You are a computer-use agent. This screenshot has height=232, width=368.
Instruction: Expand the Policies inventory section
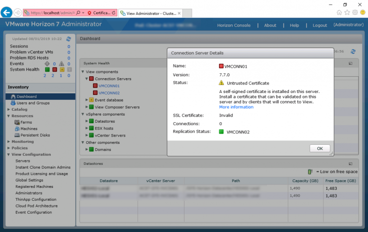tap(9, 148)
